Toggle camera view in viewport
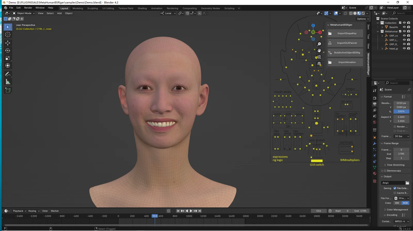This screenshot has width=413, height=231. [319, 57]
